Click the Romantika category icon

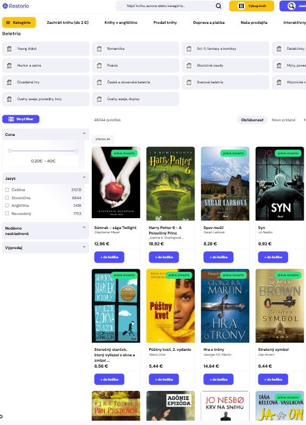pyautogui.click(x=99, y=49)
